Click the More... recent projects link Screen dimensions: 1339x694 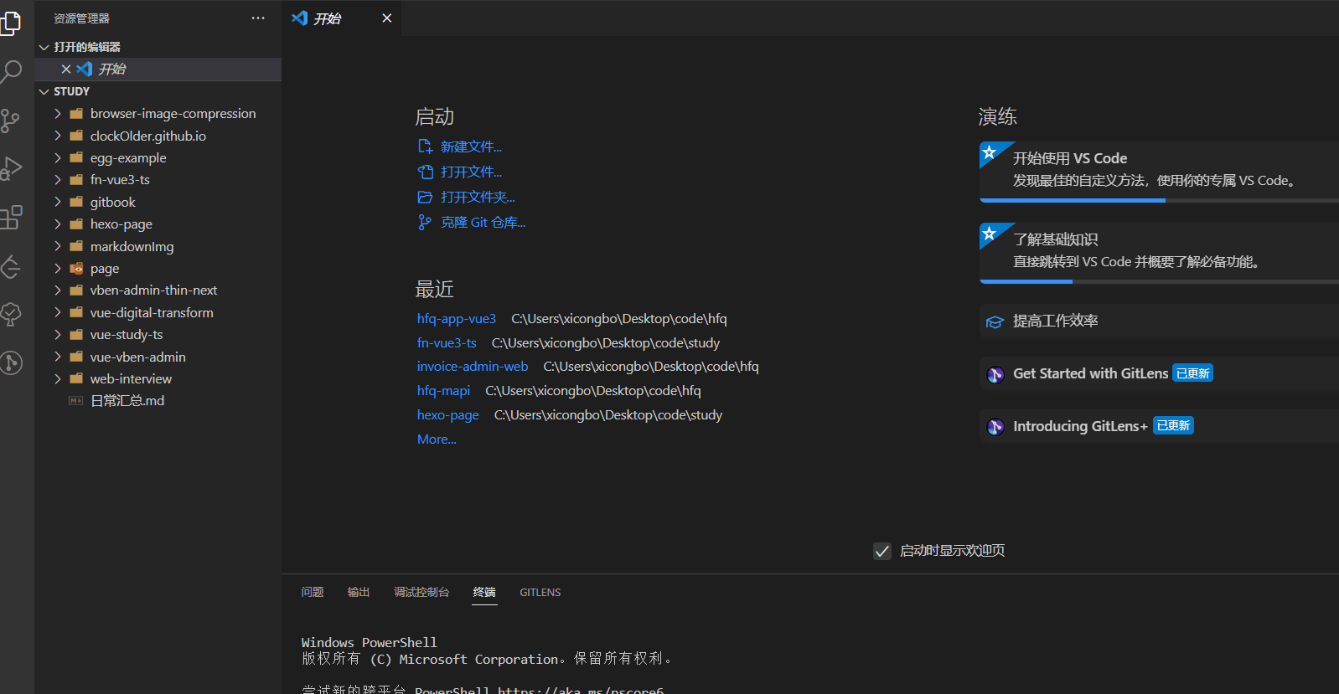tap(437, 440)
